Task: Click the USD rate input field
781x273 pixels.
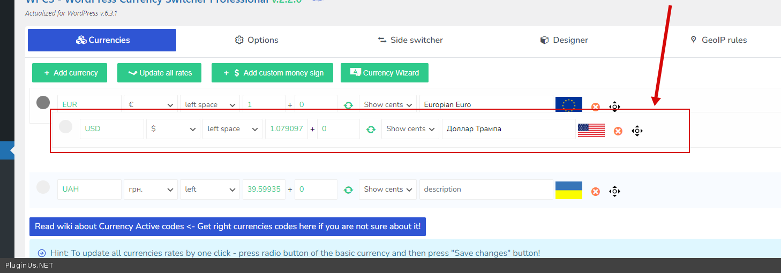Action: (x=286, y=129)
